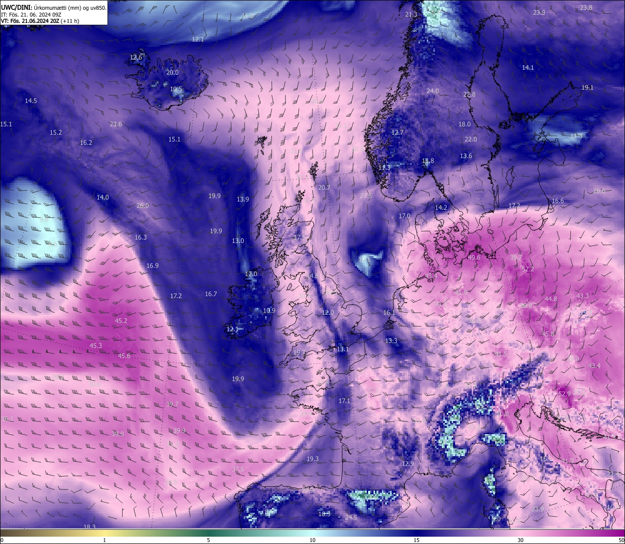Screen dimensions: 625x544
Task: Select the 45.8 value label
Action: (x=548, y=334)
